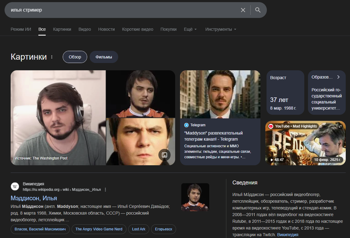Open the Видео tab
The image size is (350, 238).
[x=85, y=29]
